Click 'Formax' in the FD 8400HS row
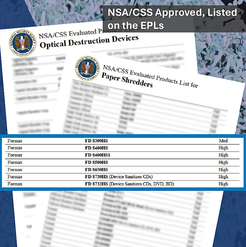Screen dimensions: 246x247 (x=15, y=148)
